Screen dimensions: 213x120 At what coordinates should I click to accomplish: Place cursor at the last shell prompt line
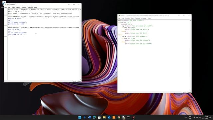(44, 36)
